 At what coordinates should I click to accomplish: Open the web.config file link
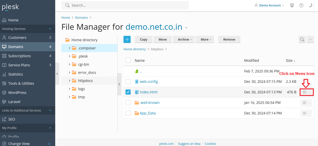pyautogui.click(x=149, y=81)
